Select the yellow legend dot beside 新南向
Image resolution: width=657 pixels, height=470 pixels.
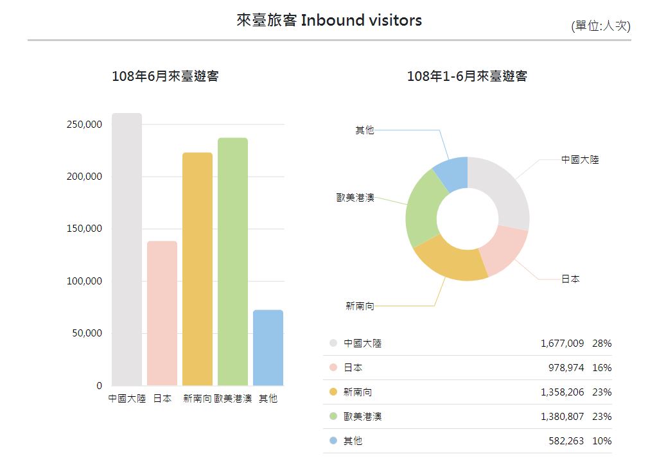click(333, 392)
